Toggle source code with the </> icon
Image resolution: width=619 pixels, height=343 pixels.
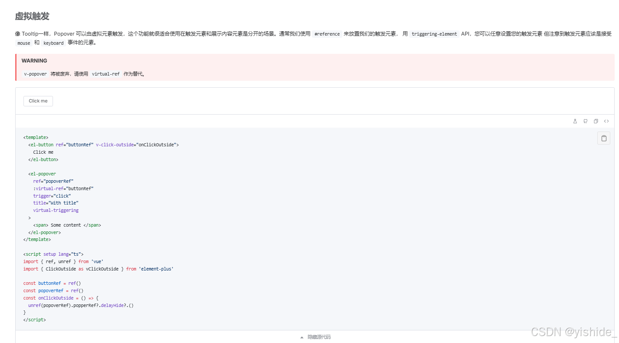click(x=606, y=121)
